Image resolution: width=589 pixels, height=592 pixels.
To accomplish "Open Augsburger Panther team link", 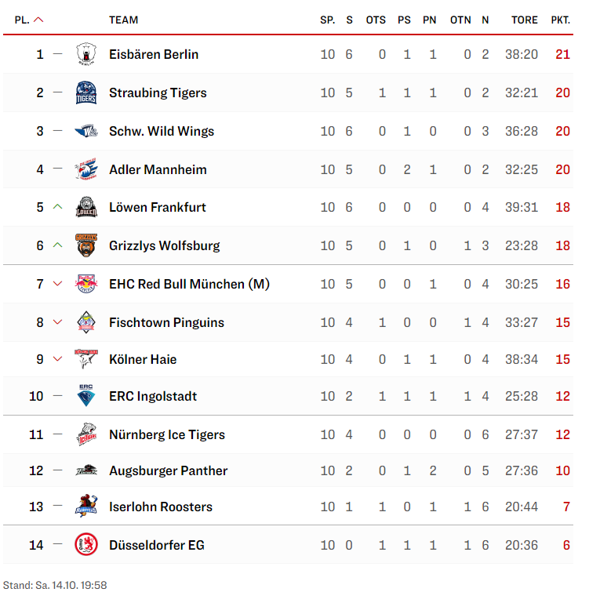I will click(168, 471).
